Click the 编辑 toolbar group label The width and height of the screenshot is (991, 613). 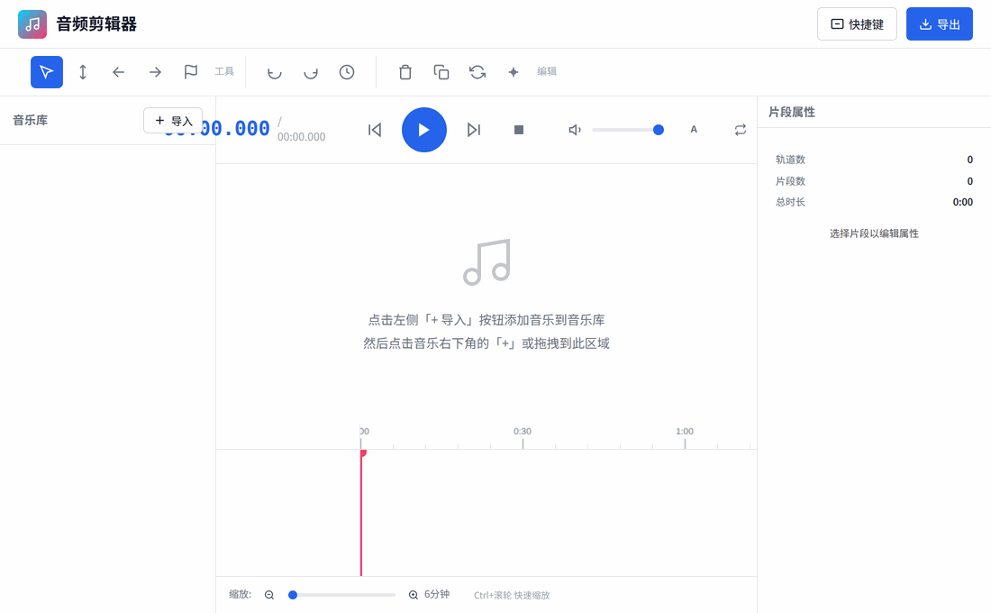click(547, 71)
